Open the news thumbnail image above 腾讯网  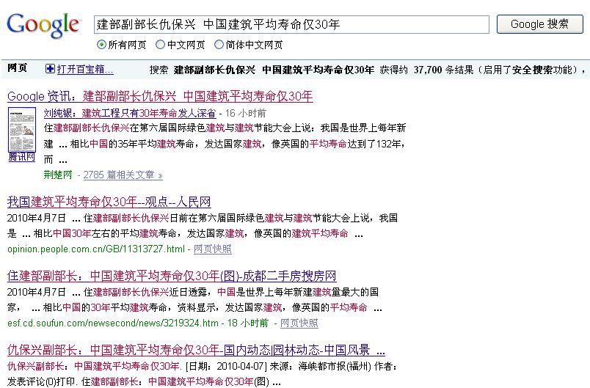(21, 129)
